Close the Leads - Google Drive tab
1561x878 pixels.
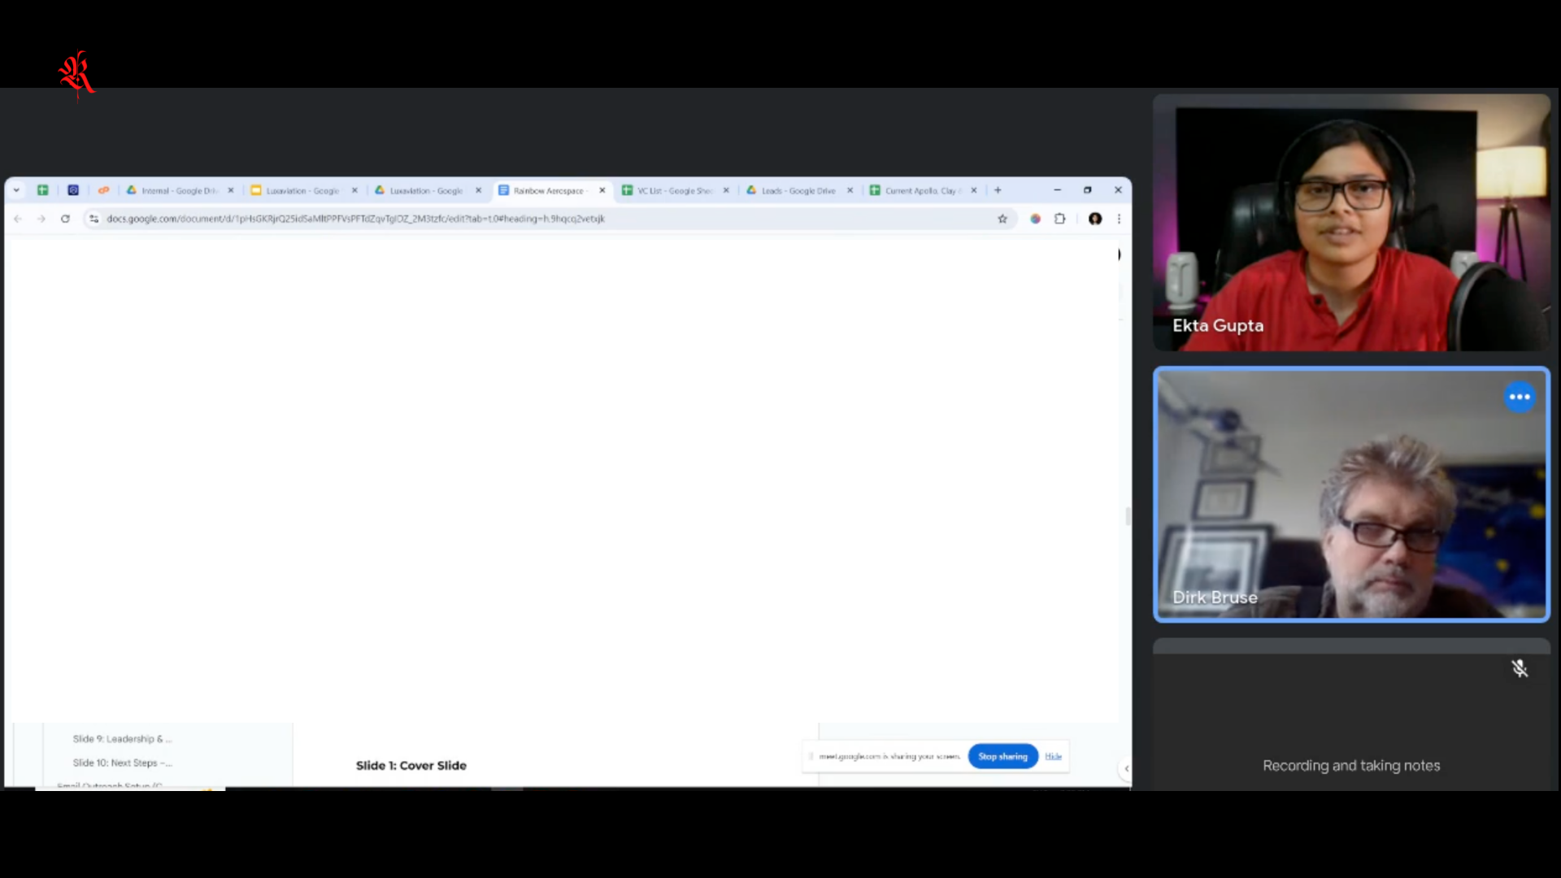850,190
